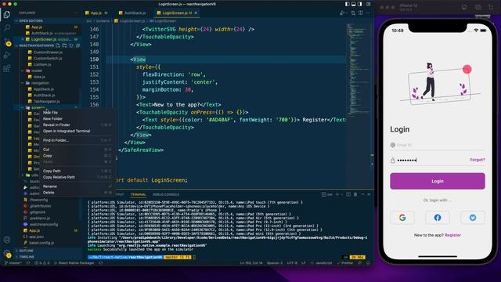Open the Run and Debug view
Image resolution: width=501 pixels, height=282 pixels.
click(7, 55)
